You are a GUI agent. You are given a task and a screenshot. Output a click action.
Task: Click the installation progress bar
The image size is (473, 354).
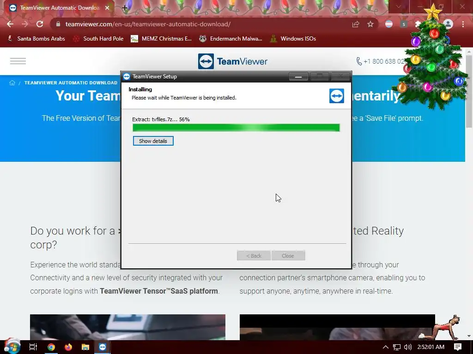[x=236, y=128]
